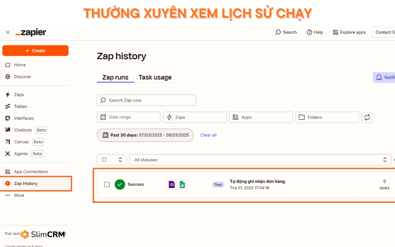Click the Home house icon
This screenshot has height=247, width=395.
8,65
